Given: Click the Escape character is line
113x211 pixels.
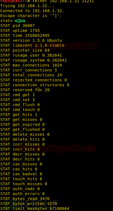Looking at the screenshot, I should pos(31,16).
